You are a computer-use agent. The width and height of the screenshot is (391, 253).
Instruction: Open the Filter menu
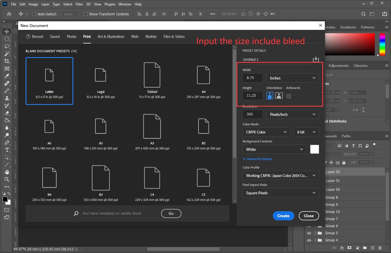pyautogui.click(x=79, y=4)
